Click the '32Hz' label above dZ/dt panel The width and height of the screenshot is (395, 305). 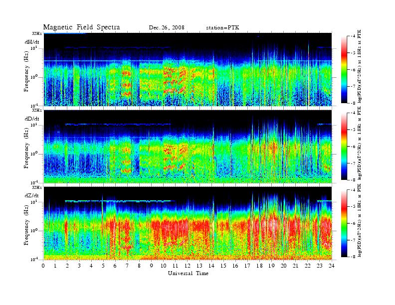point(37,187)
